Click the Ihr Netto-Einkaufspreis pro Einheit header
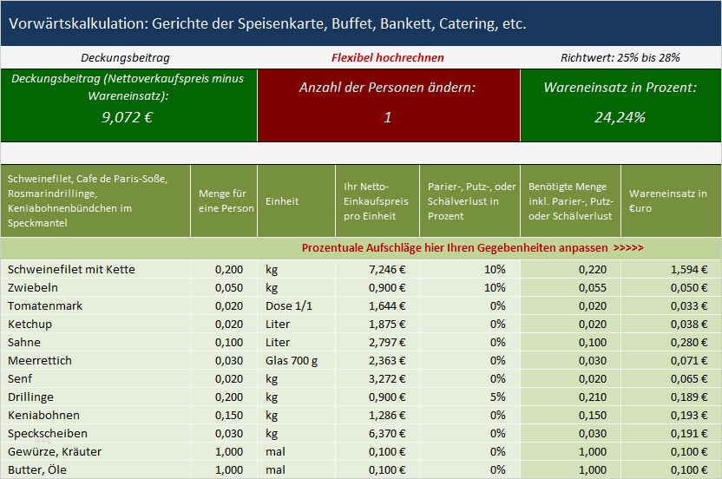This screenshot has height=479, width=722. (x=377, y=201)
